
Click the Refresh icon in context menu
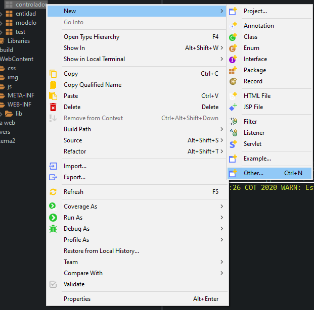pyautogui.click(x=53, y=192)
